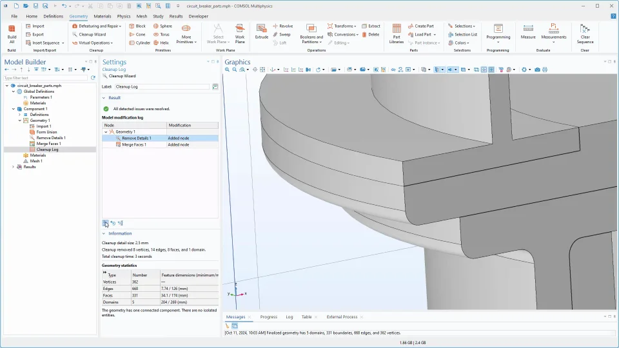Select the Sphere primitive tool

162,26
